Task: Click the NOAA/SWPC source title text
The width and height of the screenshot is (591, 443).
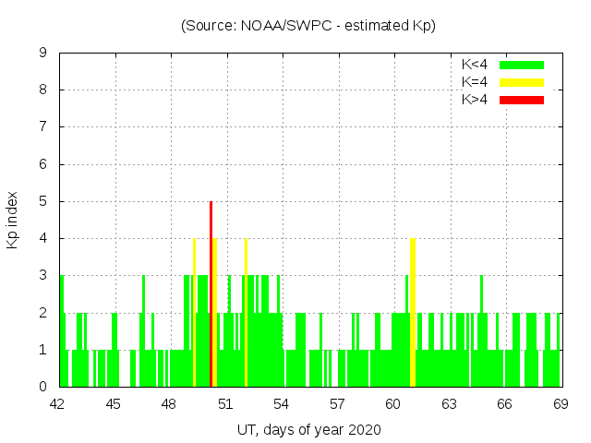Action: point(308,26)
